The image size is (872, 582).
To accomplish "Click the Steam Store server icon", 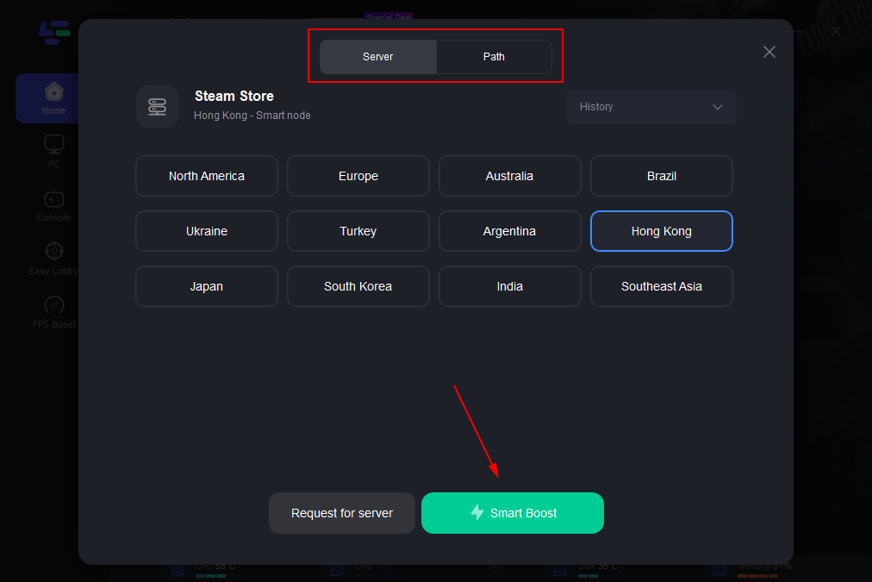I will 158,106.
